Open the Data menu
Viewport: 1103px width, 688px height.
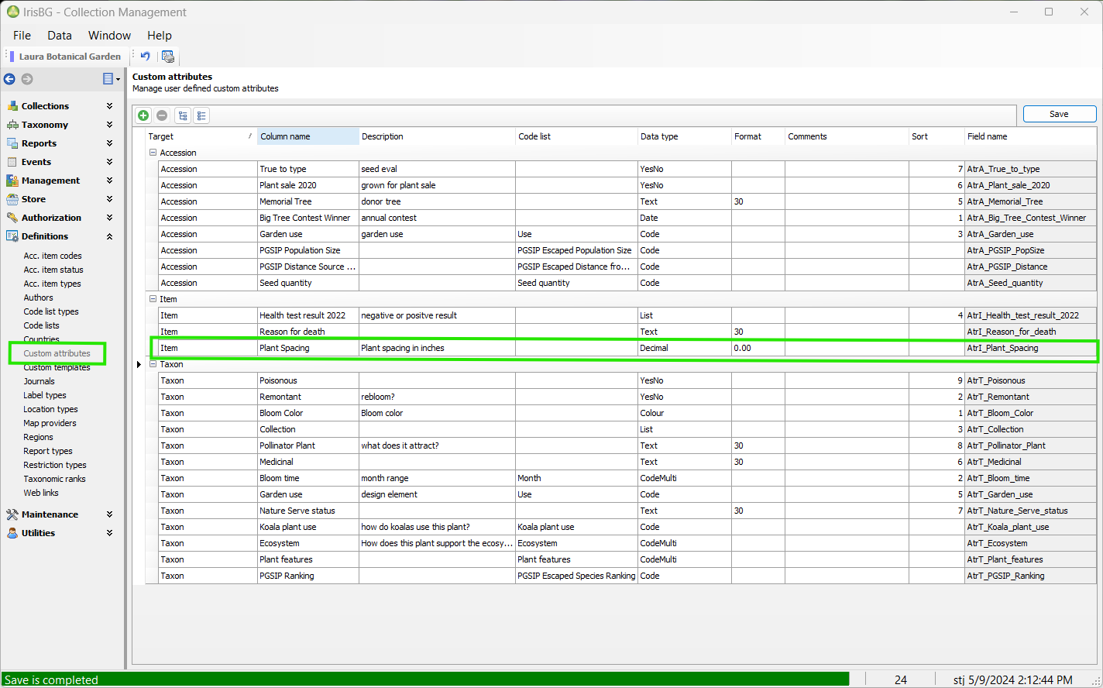tap(59, 36)
